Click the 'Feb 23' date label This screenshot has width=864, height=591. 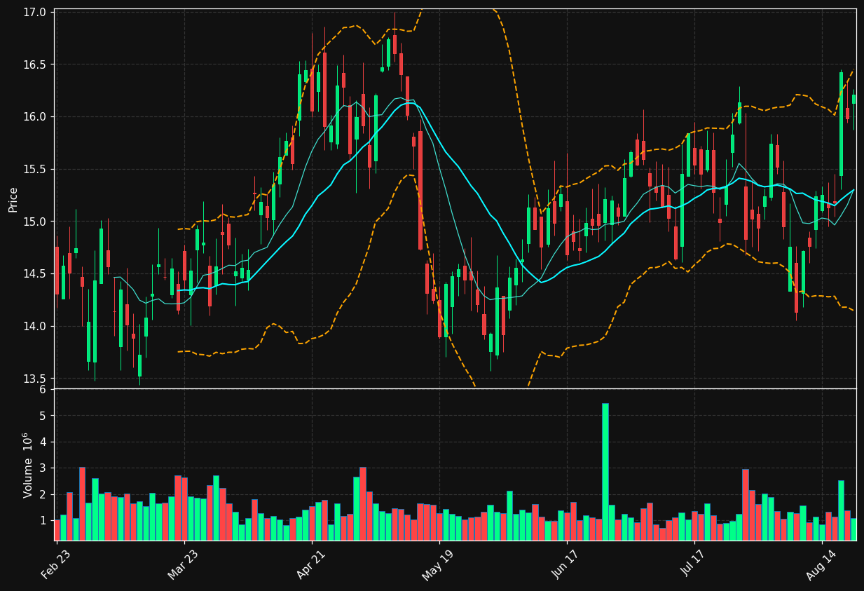(56, 565)
